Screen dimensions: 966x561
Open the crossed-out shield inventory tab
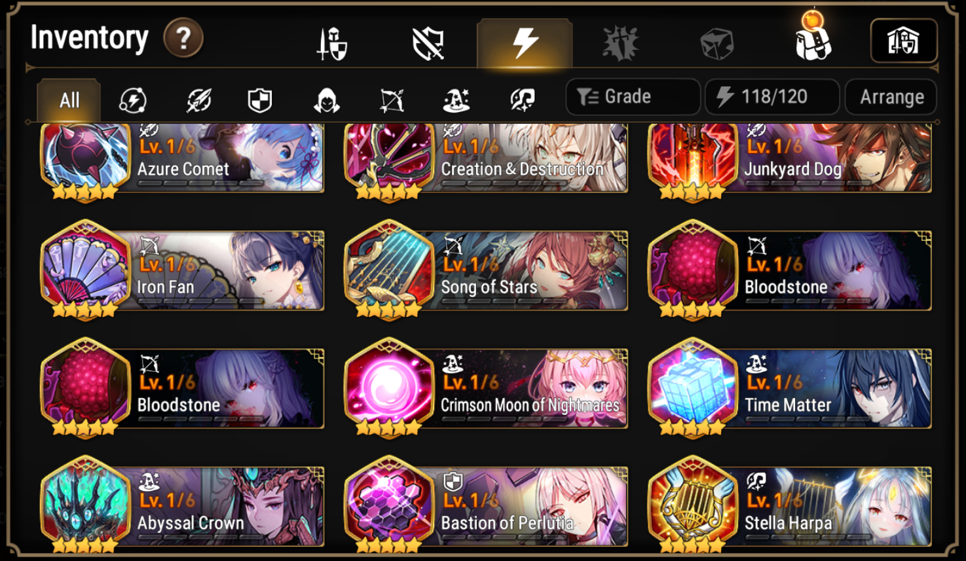coord(428,44)
